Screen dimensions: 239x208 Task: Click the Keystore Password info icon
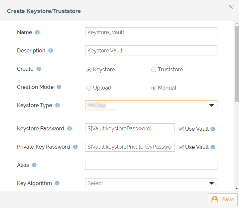coord(69,129)
